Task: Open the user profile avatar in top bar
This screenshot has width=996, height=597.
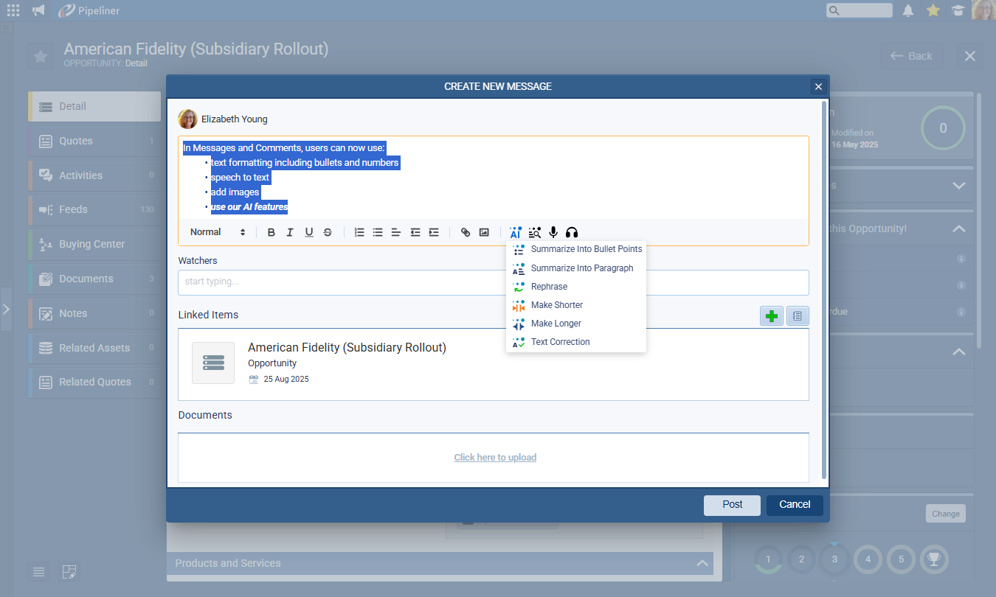Action: coord(983,10)
